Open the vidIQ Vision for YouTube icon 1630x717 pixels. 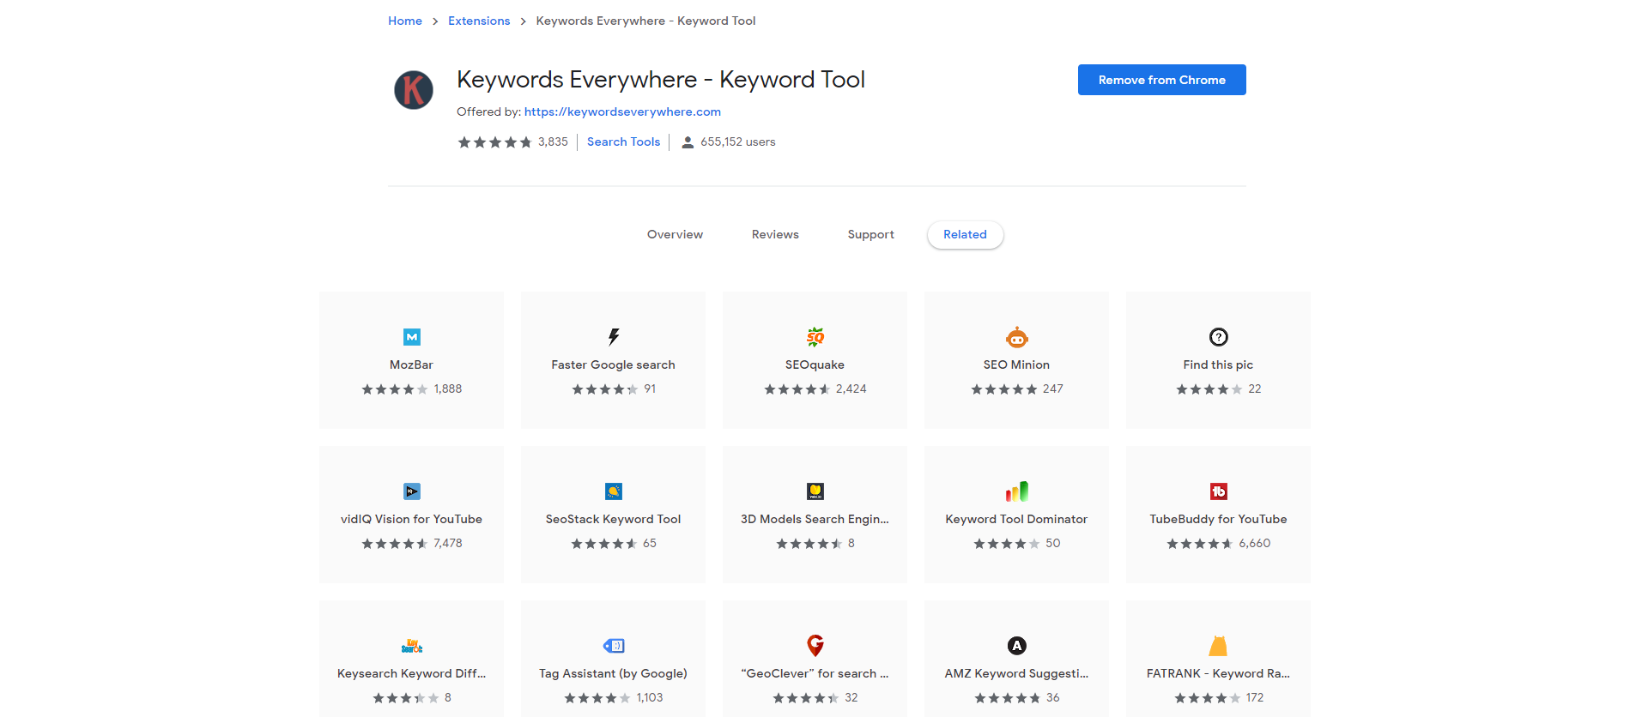pos(412,491)
